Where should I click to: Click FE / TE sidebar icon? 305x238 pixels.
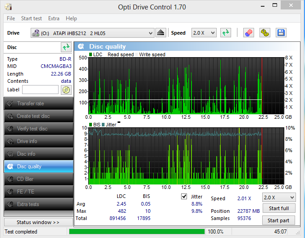coord(10,192)
